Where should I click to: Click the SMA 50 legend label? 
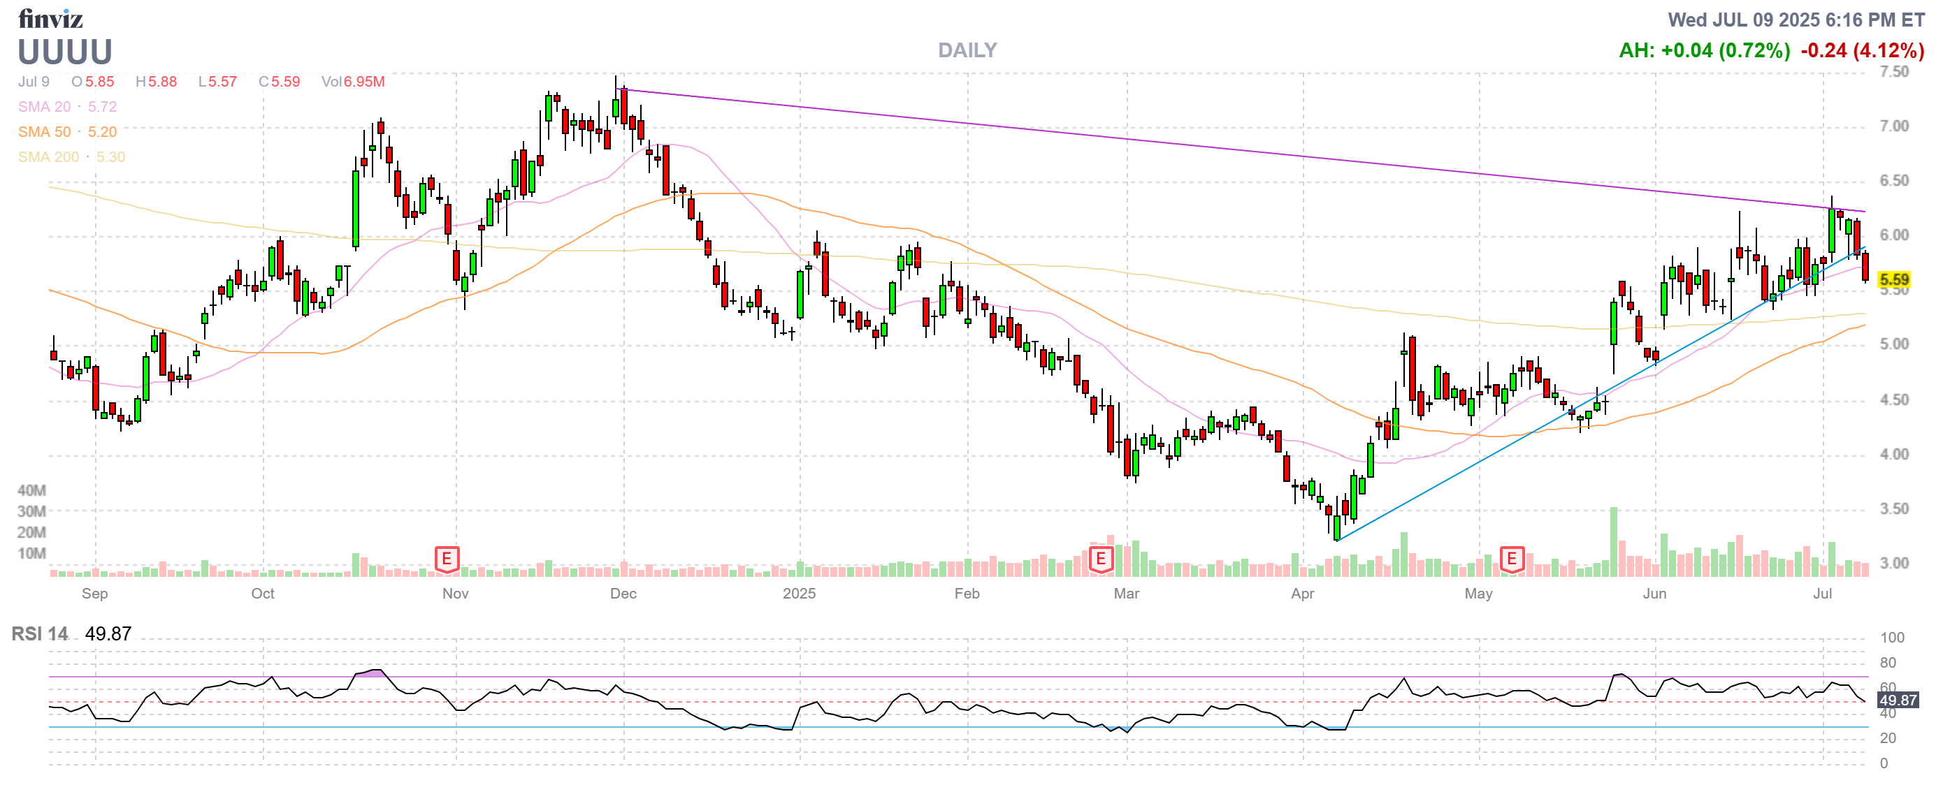tap(45, 132)
